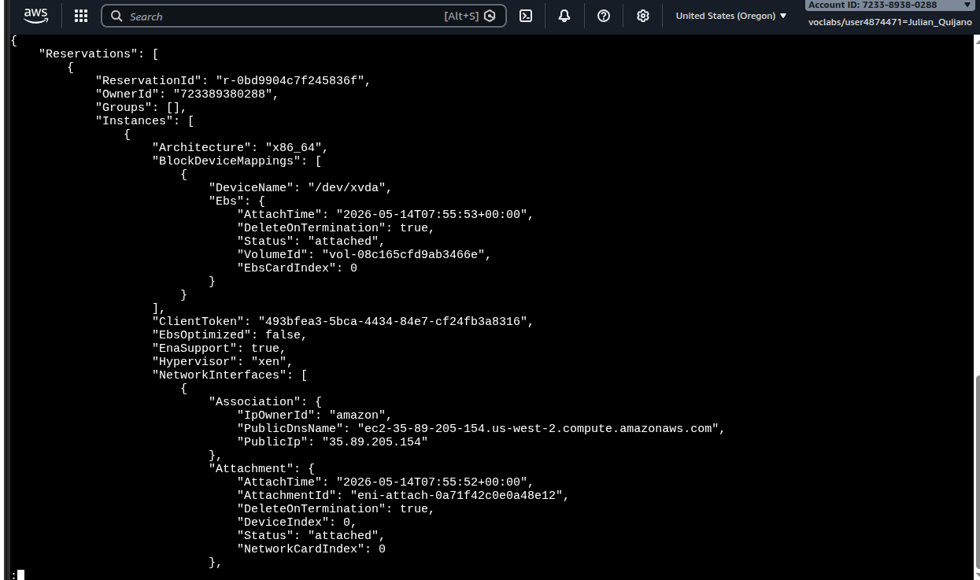Expand the United States (Oregon) region dropdown
Screen dimensions: 980x580
coord(731,16)
